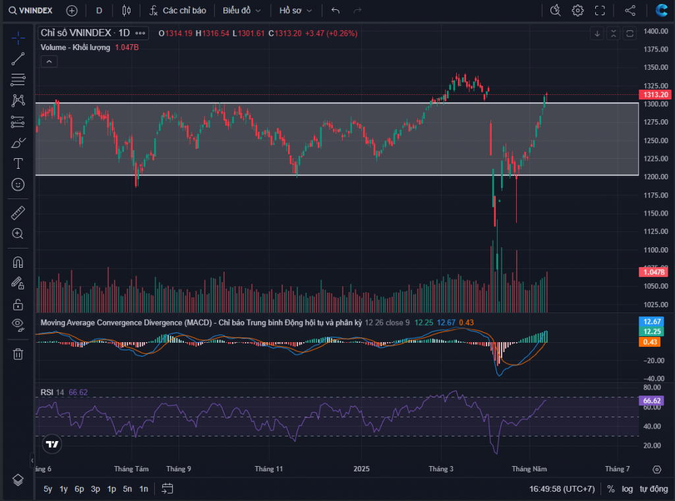Open chart settings gear icon
The image size is (675, 501).
577,11
